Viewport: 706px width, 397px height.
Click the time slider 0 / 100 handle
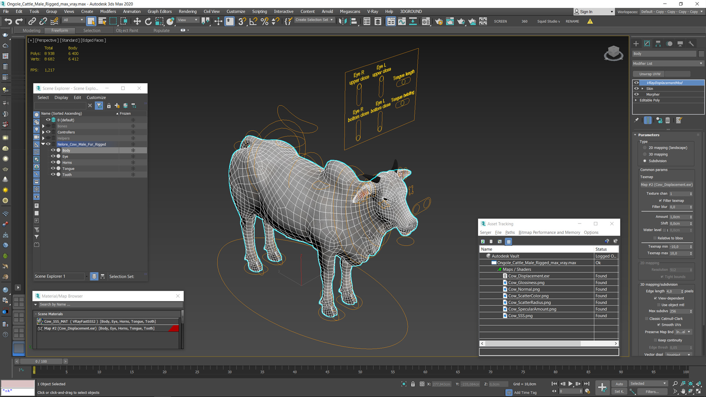41,361
